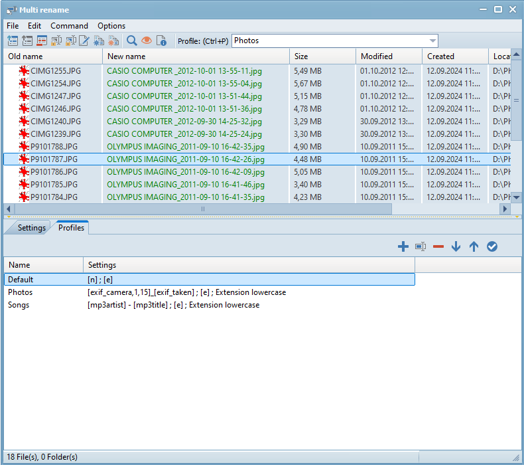Click the horizontal scrollbar thumb
This screenshot has width=524, height=465.
click(203, 209)
